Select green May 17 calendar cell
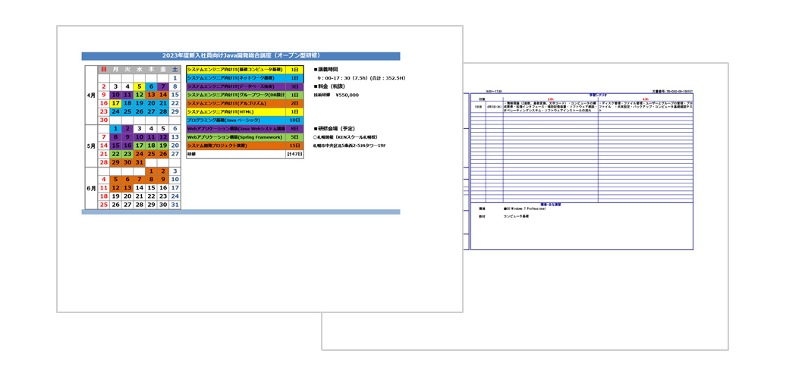The image size is (786, 376). click(140, 146)
